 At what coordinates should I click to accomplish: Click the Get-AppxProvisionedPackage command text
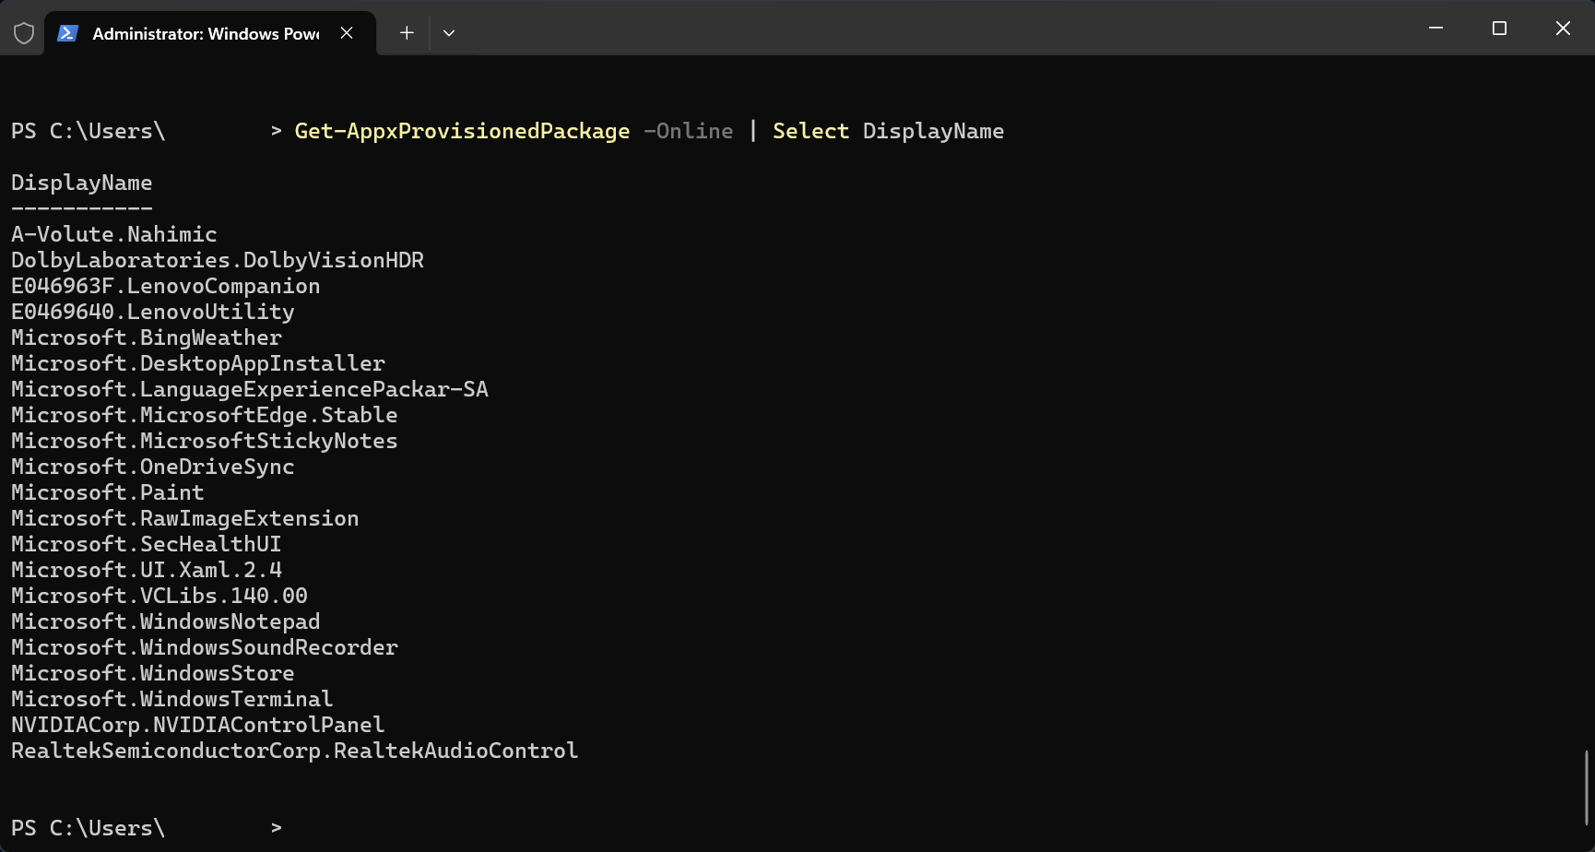pyautogui.click(x=462, y=131)
